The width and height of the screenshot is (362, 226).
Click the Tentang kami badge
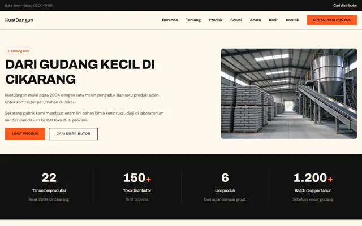[19, 51]
